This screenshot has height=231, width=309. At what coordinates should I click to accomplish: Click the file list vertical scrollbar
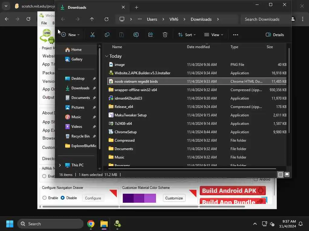[x=289, y=90]
